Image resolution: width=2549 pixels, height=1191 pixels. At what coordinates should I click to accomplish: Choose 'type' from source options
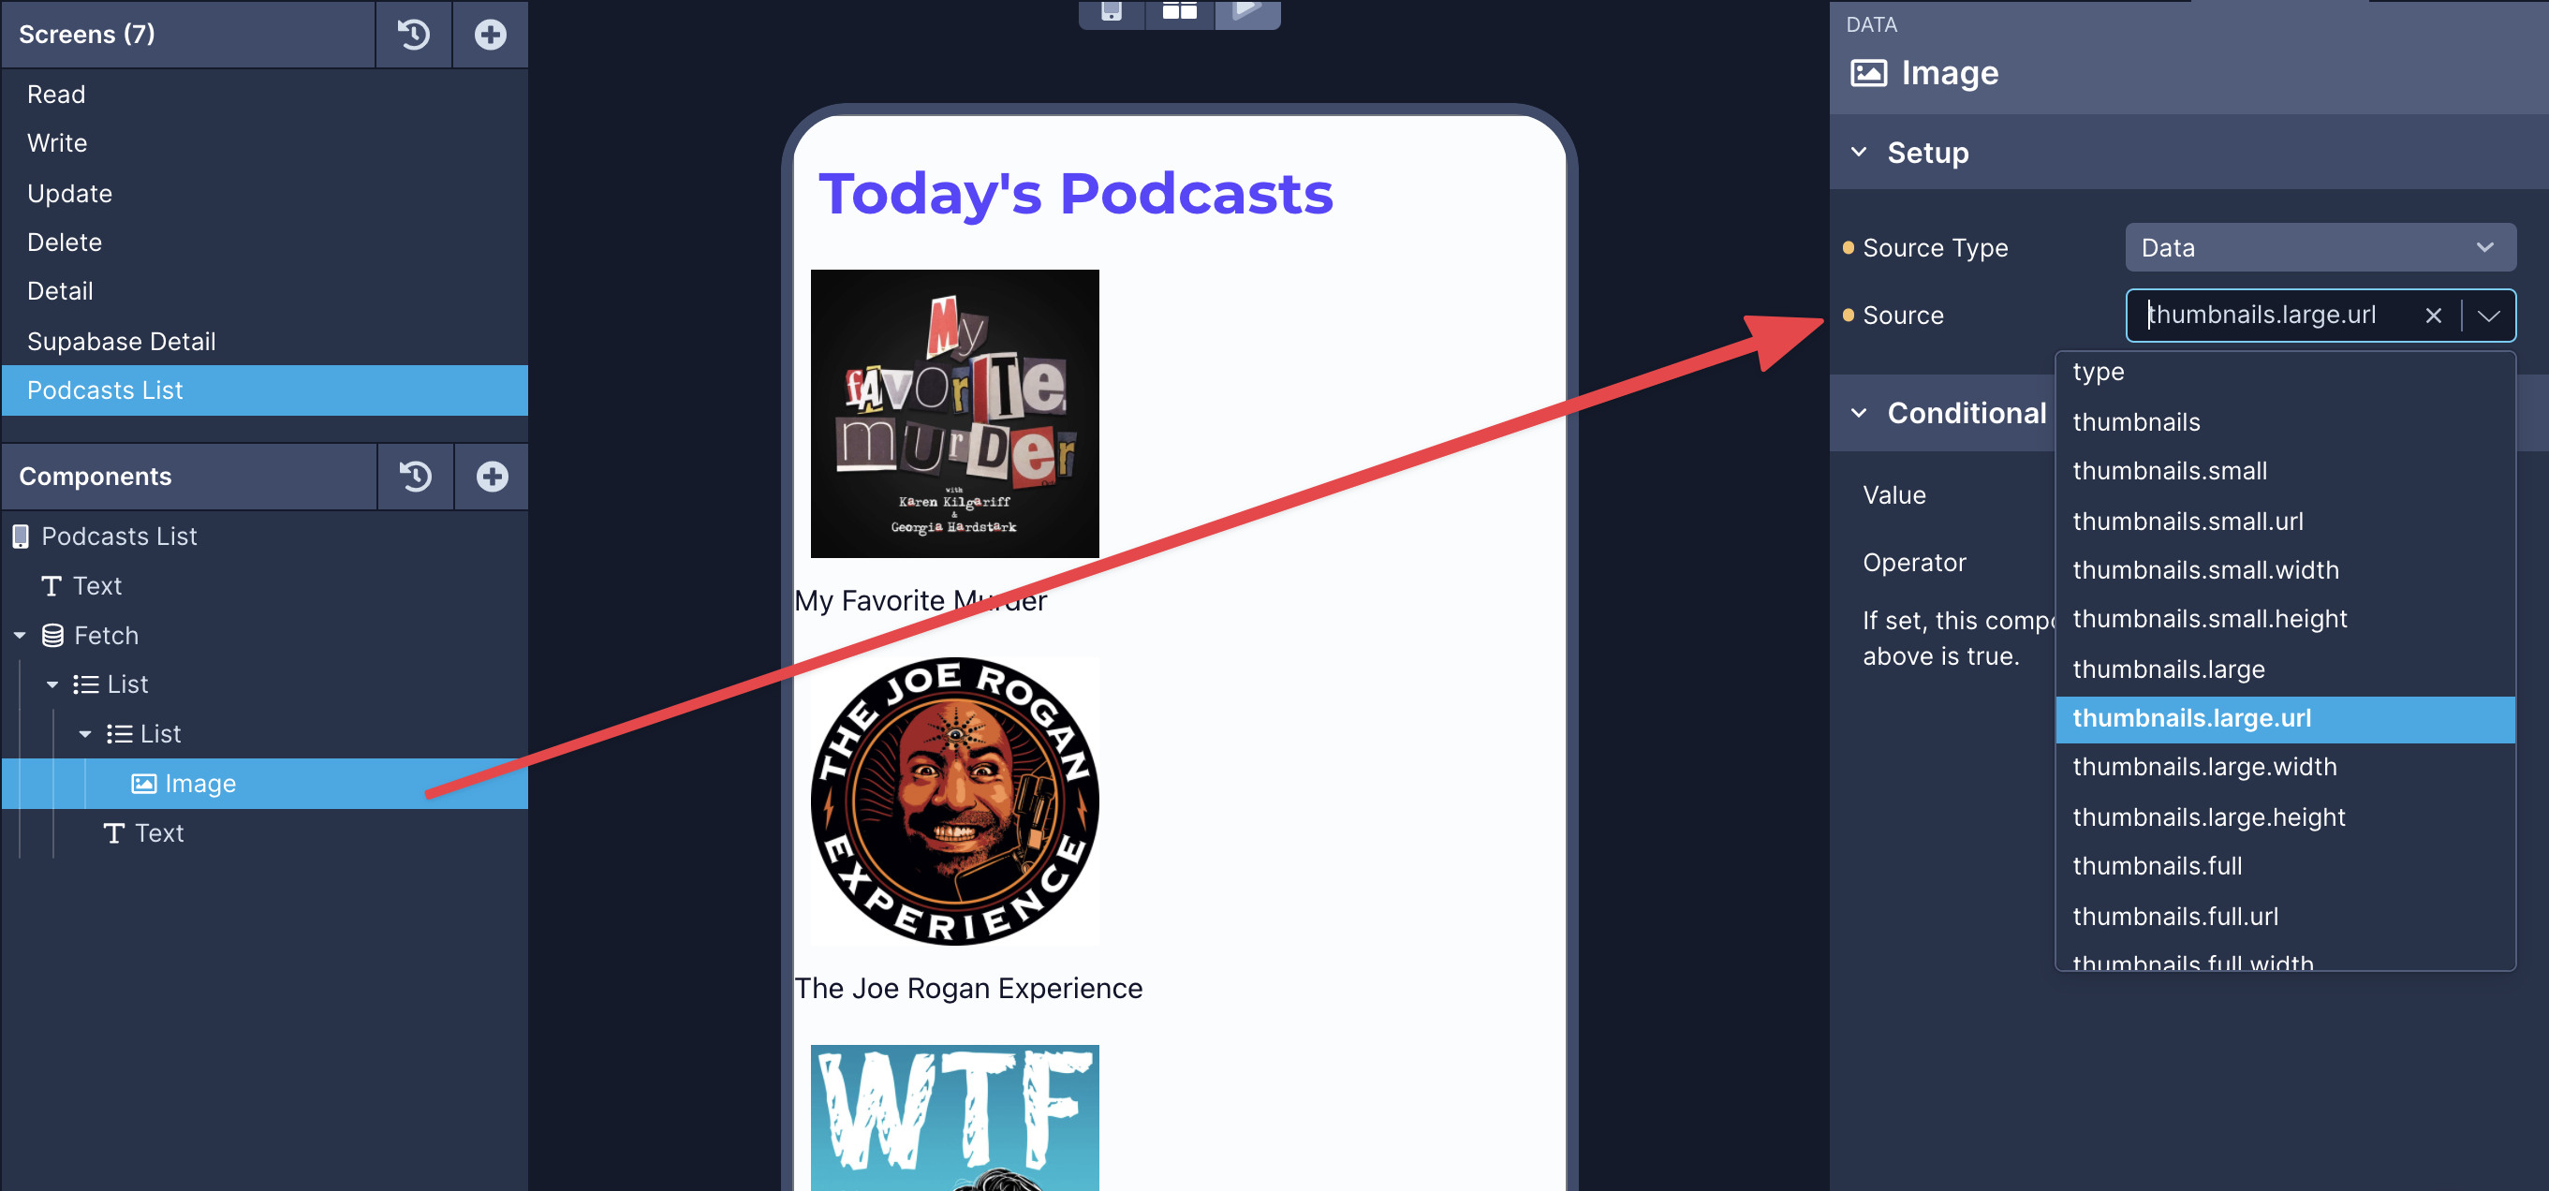pyautogui.click(x=2285, y=372)
